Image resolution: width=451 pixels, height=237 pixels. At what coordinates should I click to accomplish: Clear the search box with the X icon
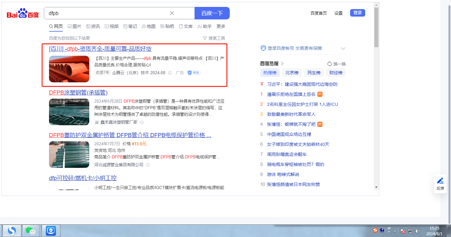172,13
